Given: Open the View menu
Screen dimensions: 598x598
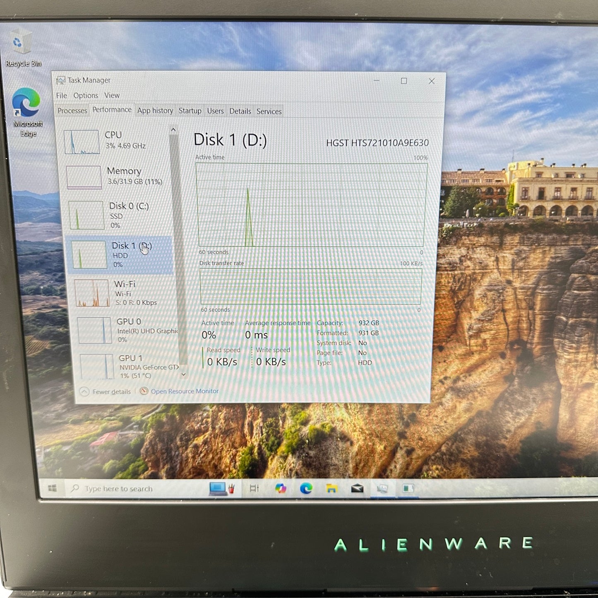Looking at the screenshot, I should (112, 96).
